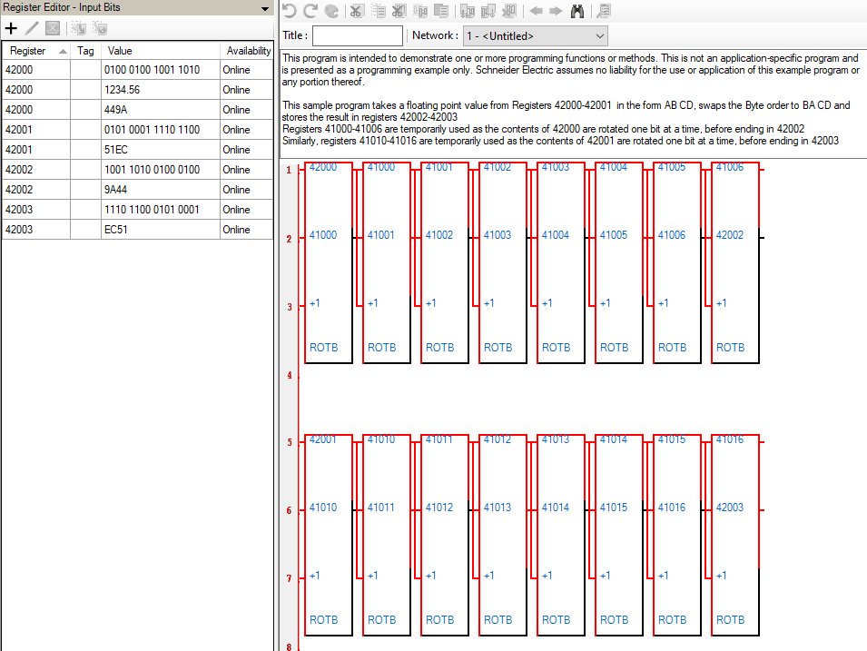Click source register 42001 in rung 5

[323, 439]
